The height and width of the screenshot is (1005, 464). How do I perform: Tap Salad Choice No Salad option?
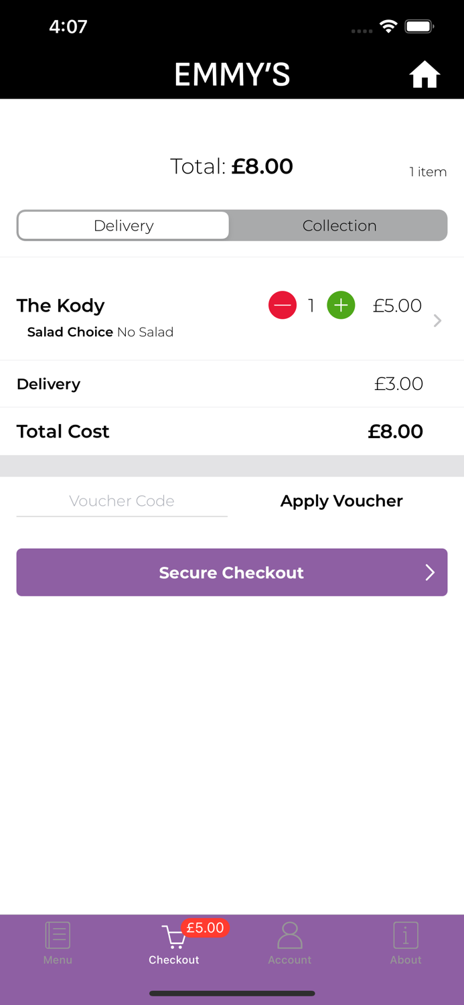point(100,332)
